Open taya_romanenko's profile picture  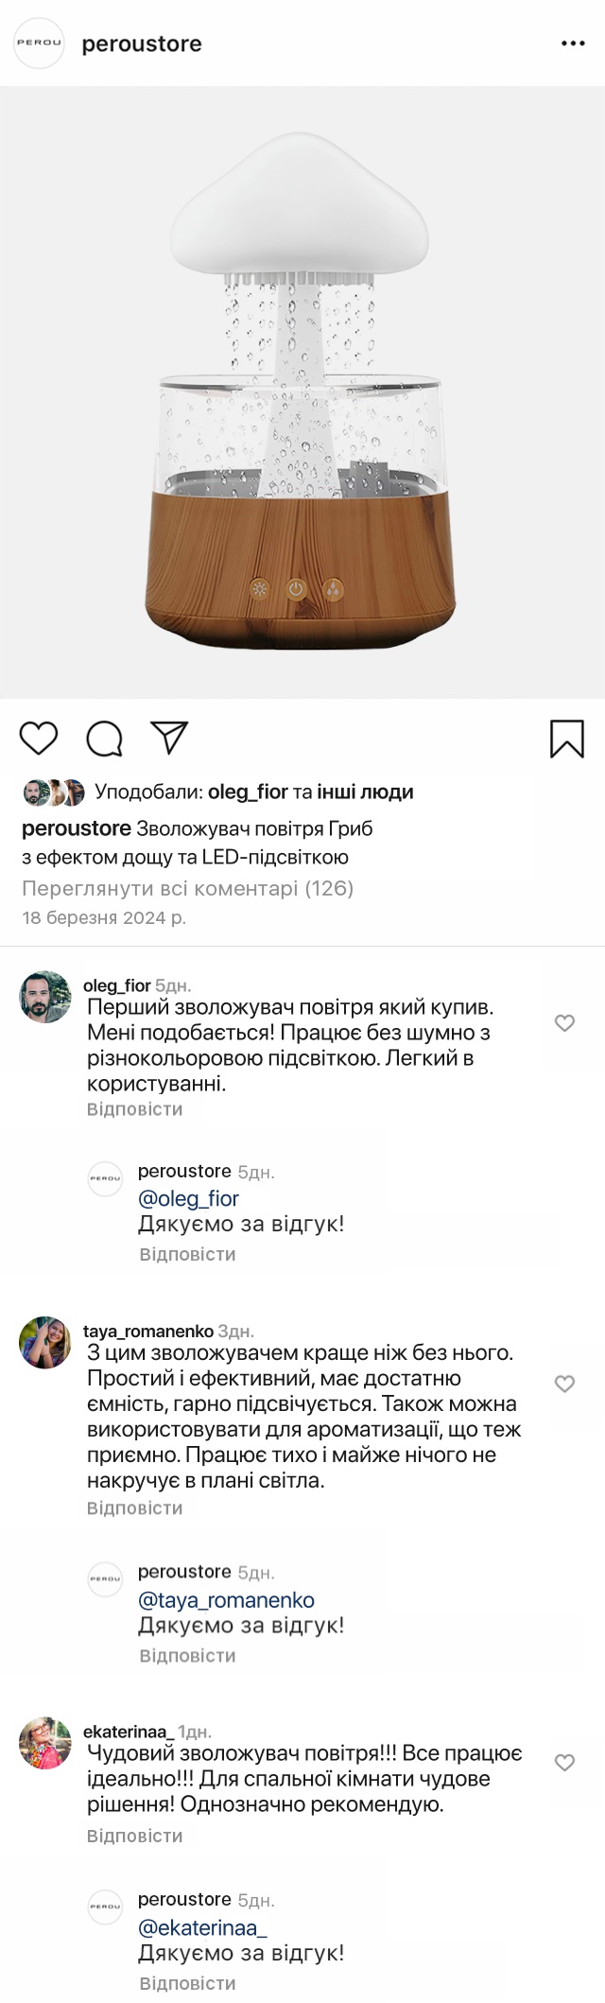point(45,1343)
